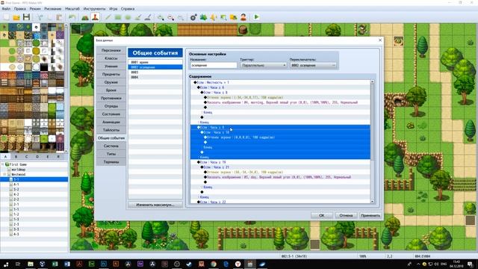The height and width of the screenshot is (269, 478).
Task: Switch to the Термины database tab
Action: tap(111, 162)
